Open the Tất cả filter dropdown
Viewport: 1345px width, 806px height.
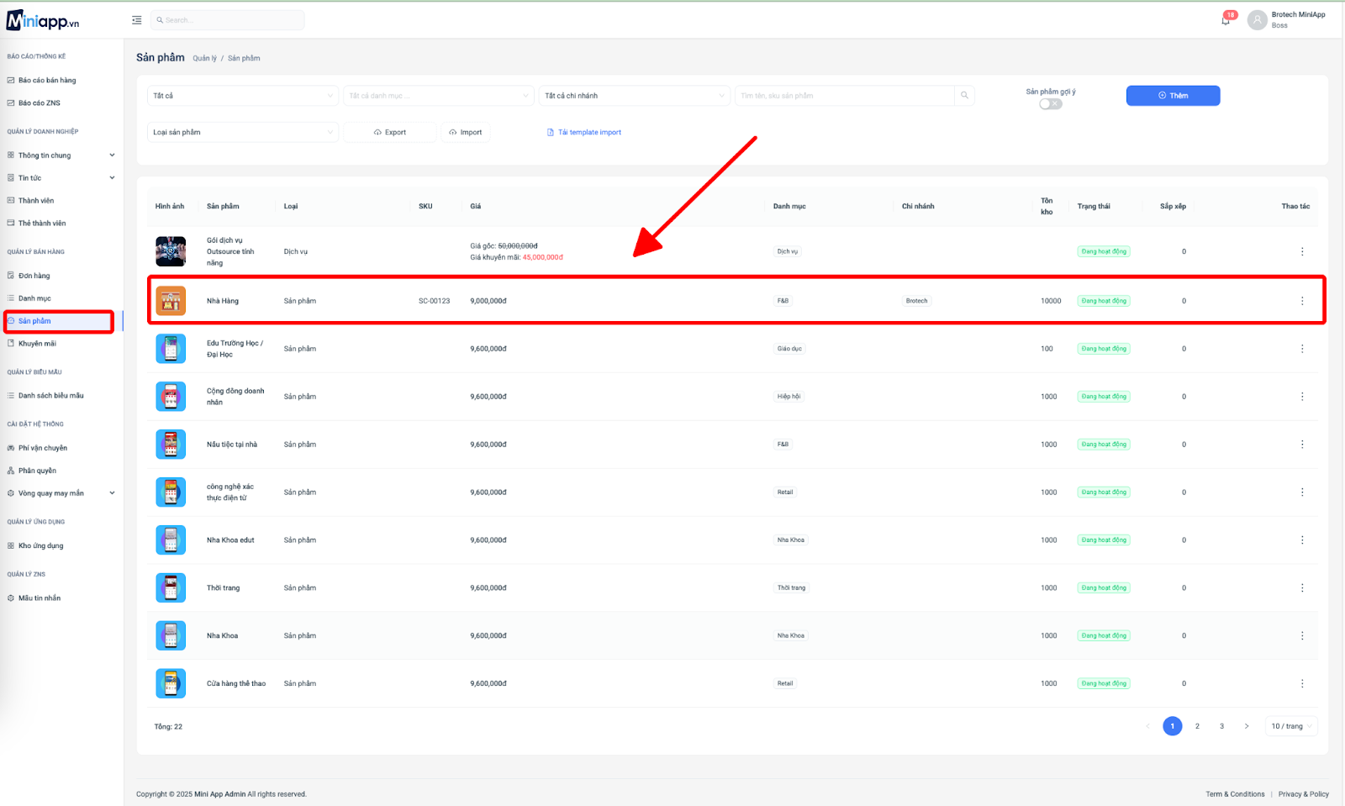click(x=243, y=96)
